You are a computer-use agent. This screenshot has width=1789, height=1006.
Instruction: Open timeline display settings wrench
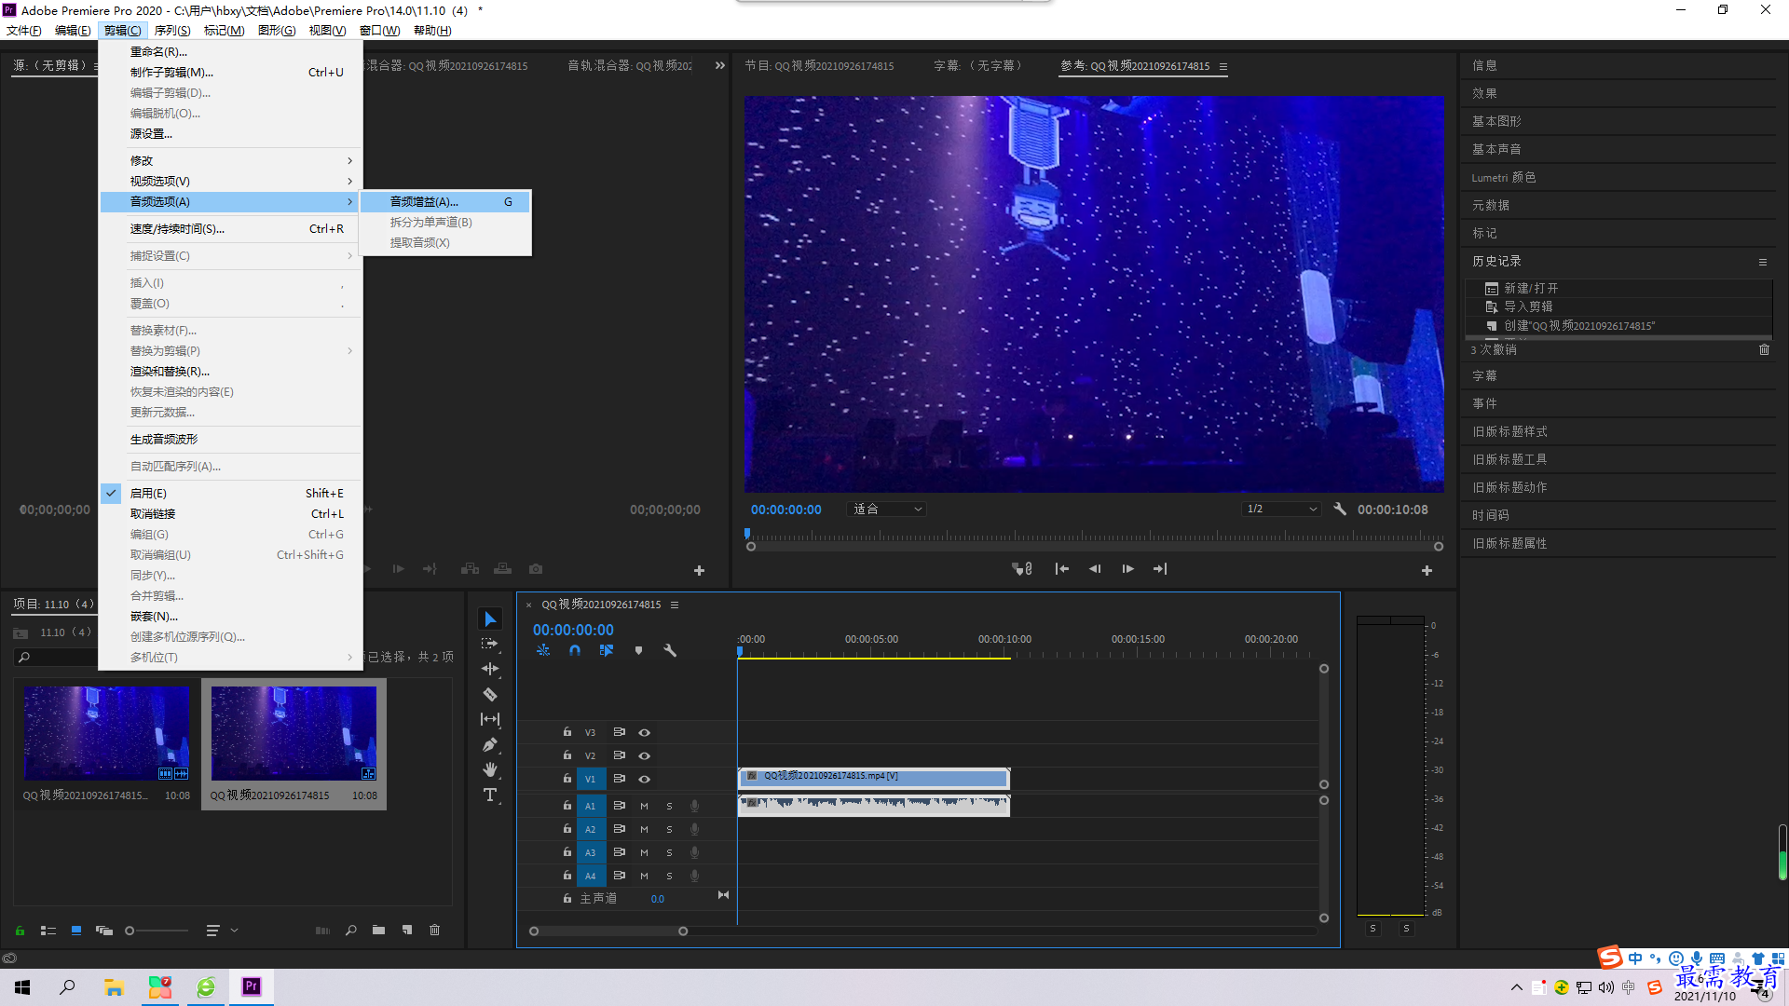coord(670,650)
